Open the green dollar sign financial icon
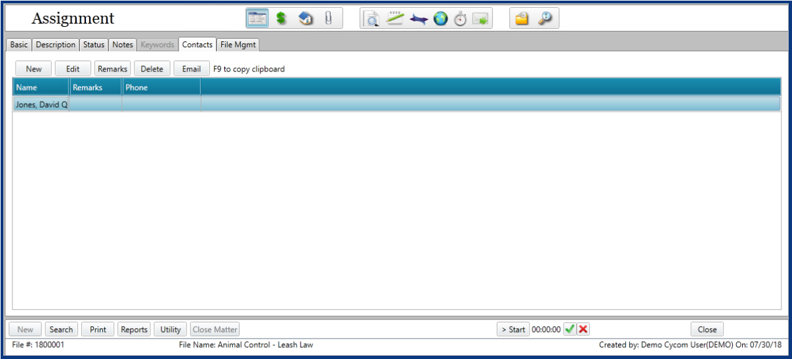 tap(281, 19)
